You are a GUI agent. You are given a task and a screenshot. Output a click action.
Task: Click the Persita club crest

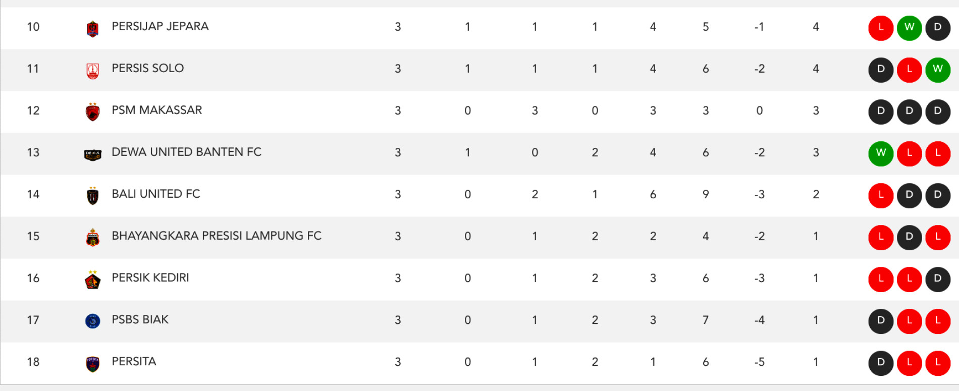[92, 364]
